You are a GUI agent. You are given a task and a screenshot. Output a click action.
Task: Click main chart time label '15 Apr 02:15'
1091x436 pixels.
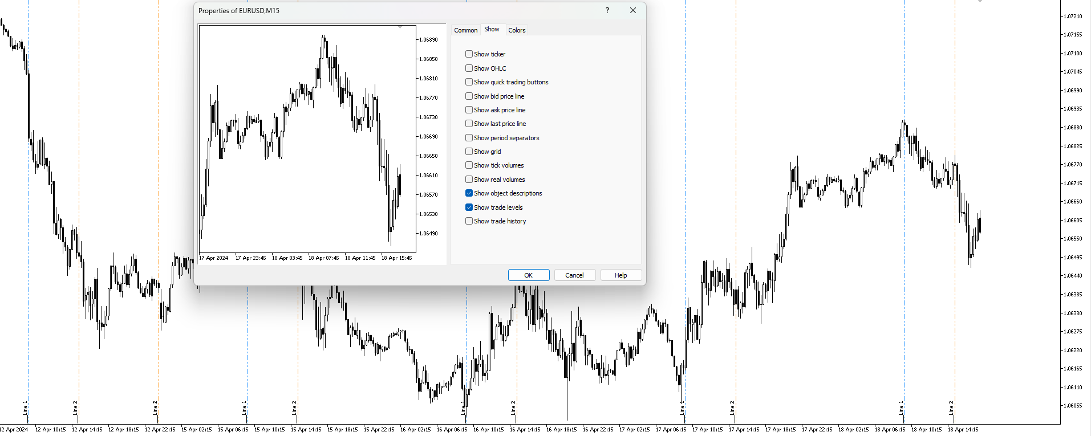(196, 430)
